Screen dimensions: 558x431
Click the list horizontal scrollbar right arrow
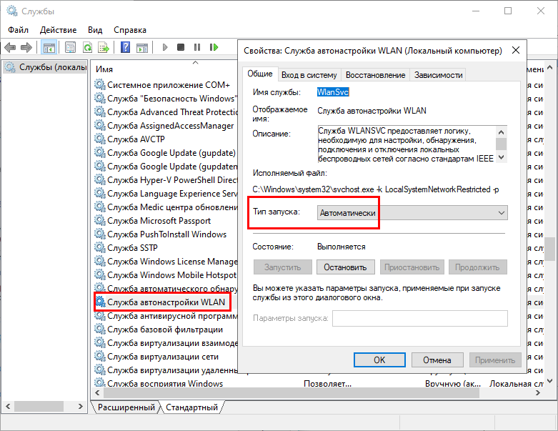538,393
